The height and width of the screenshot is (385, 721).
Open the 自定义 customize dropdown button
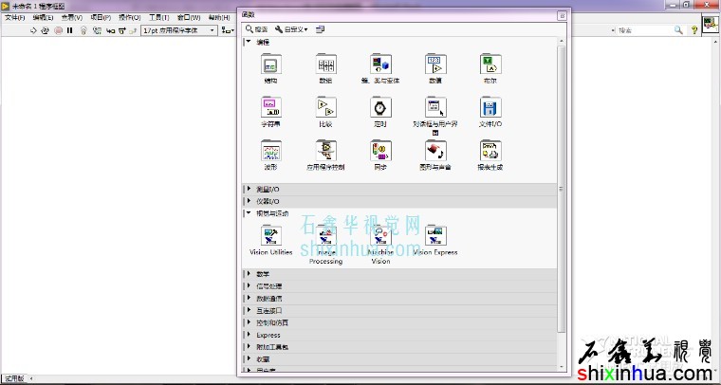(x=291, y=29)
